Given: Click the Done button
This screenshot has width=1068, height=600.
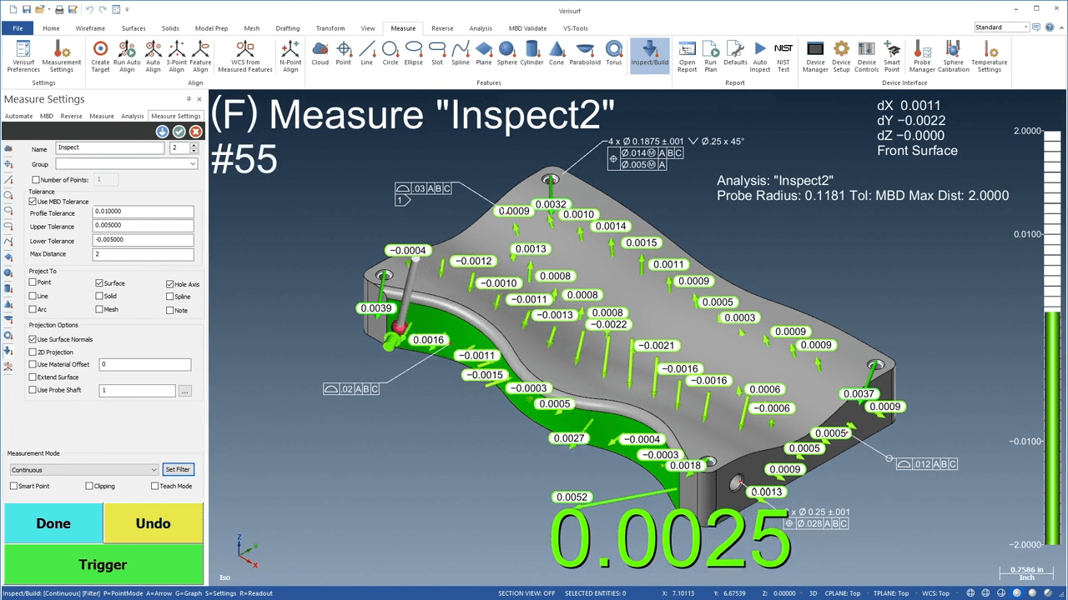Looking at the screenshot, I should 53,523.
